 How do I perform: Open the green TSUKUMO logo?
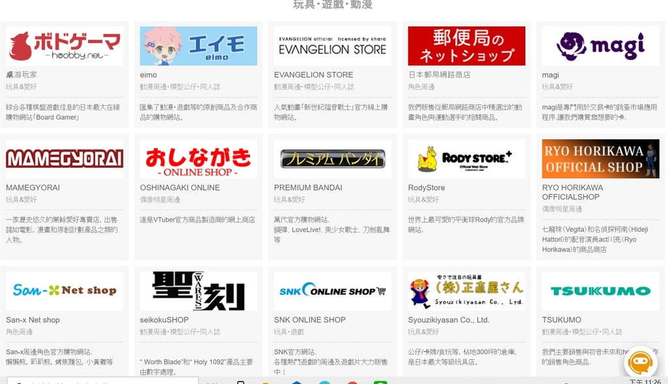click(601, 291)
